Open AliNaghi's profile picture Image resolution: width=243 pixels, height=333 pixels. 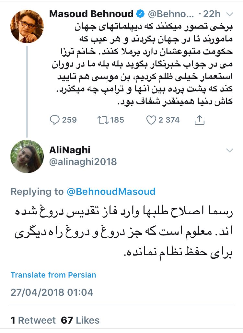pos(27,156)
